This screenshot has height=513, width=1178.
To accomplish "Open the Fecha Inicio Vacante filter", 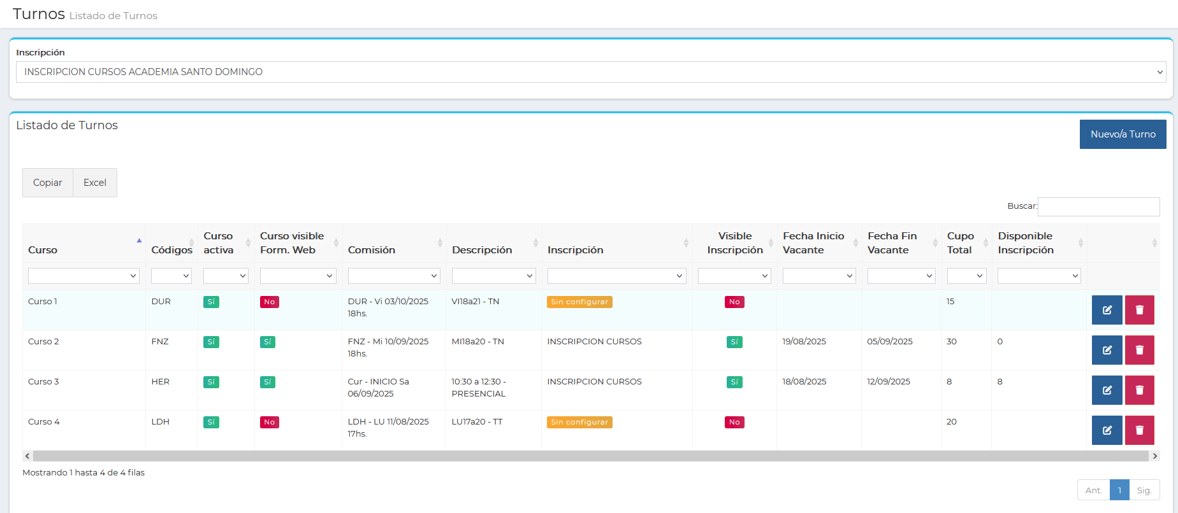I will [x=819, y=276].
